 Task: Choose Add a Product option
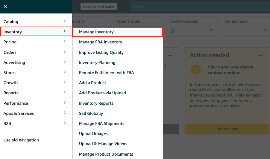click(93, 83)
